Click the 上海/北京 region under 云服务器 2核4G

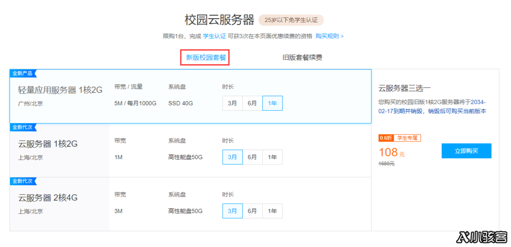click(30, 211)
